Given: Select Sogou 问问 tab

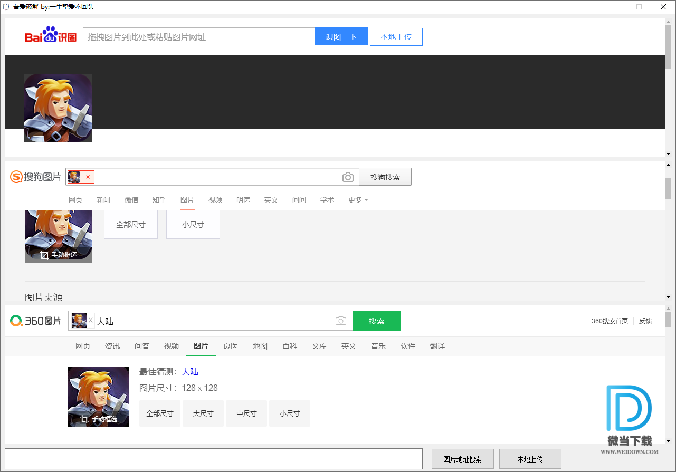Looking at the screenshot, I should [x=299, y=200].
